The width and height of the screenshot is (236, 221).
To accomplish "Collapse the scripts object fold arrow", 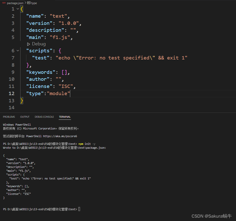I will (17, 51).
